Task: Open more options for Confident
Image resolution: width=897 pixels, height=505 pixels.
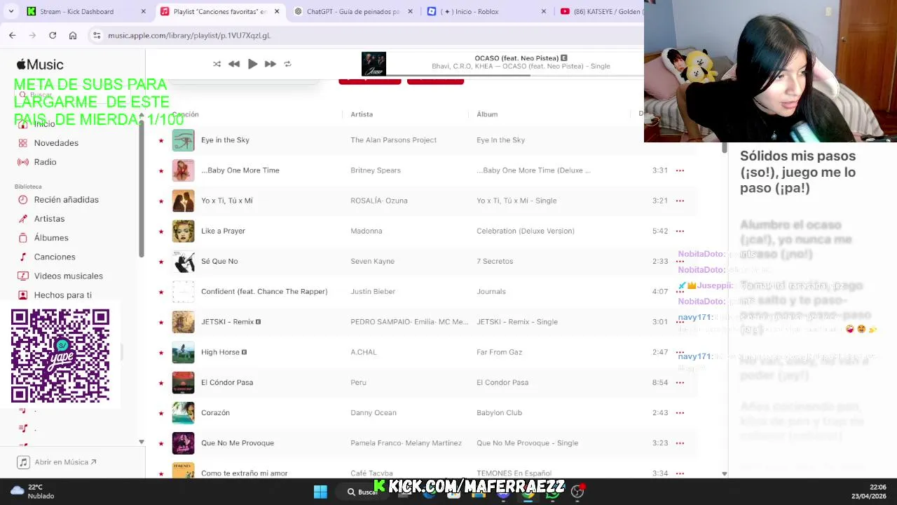Action: pyautogui.click(x=680, y=291)
